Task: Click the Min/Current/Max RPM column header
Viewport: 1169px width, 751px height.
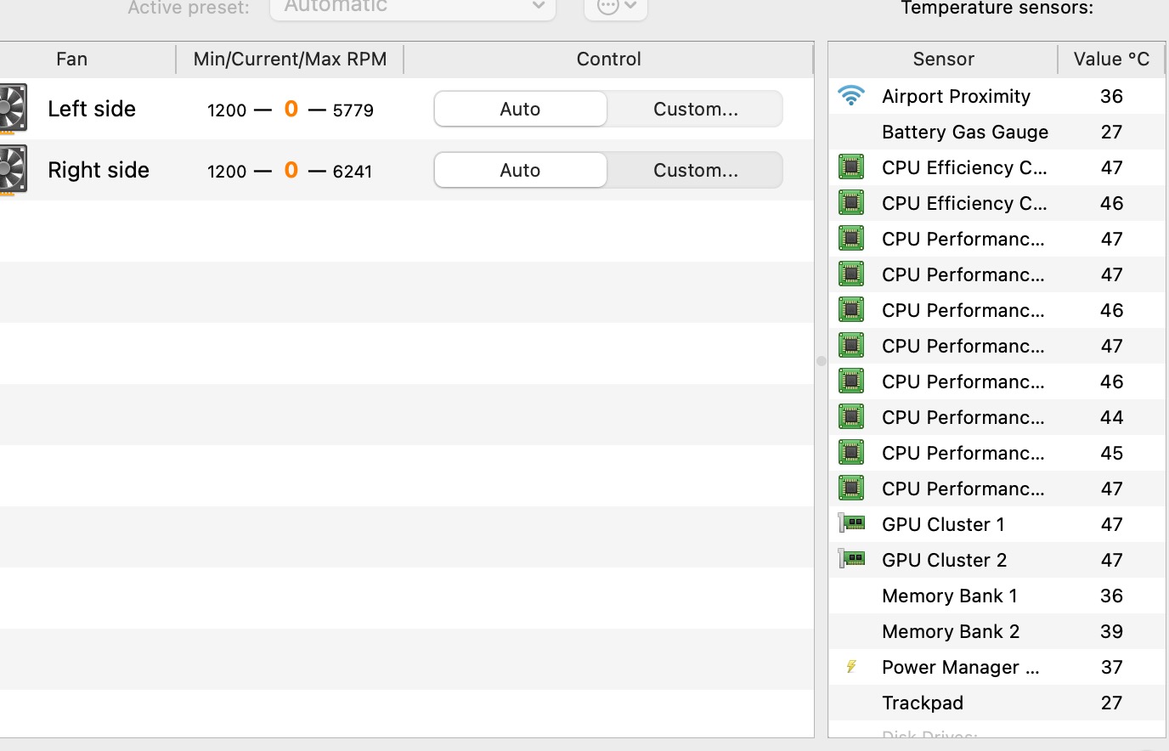Action: (x=290, y=59)
